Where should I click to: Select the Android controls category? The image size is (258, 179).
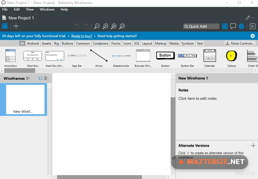tap(33, 43)
